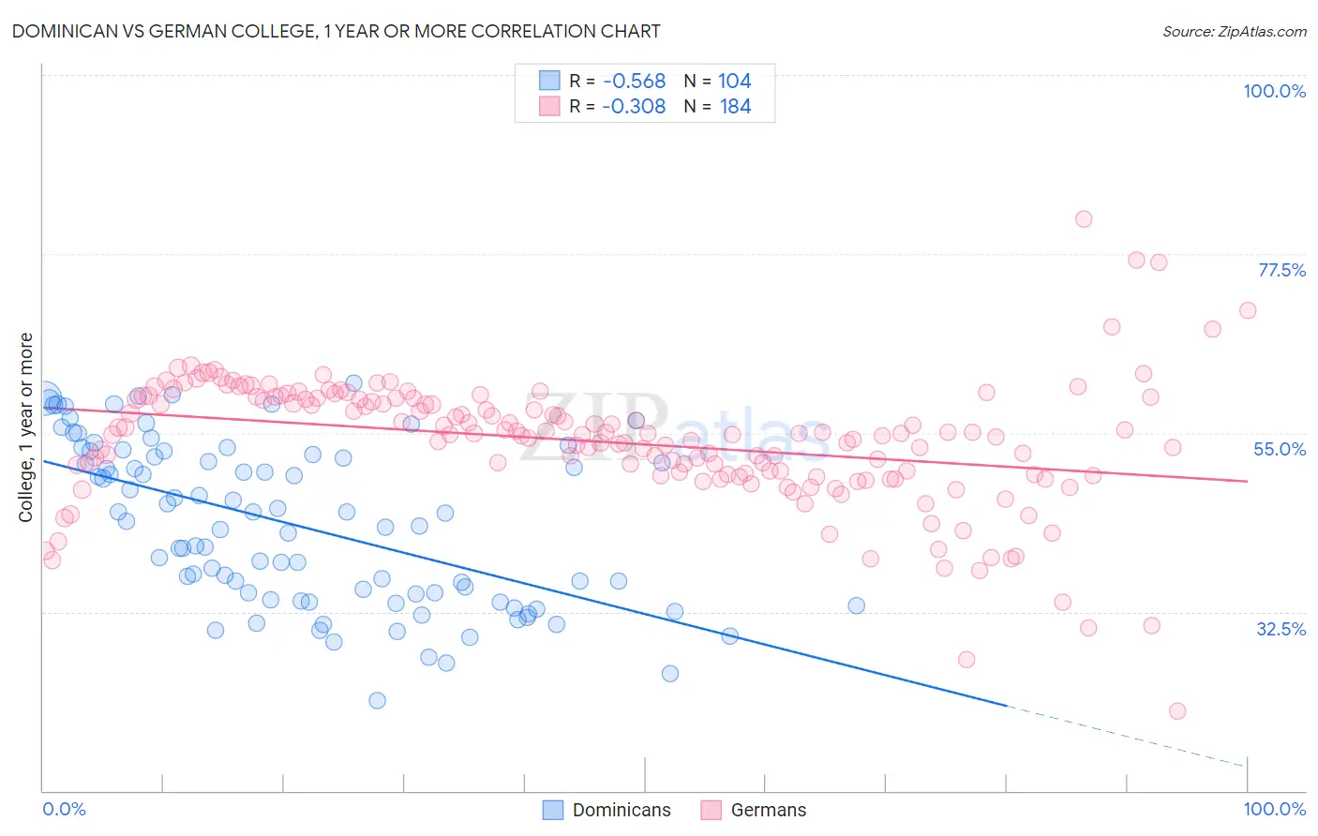The image size is (1318, 836).
Task: Select the Dominicans legend label
Action: point(622,810)
